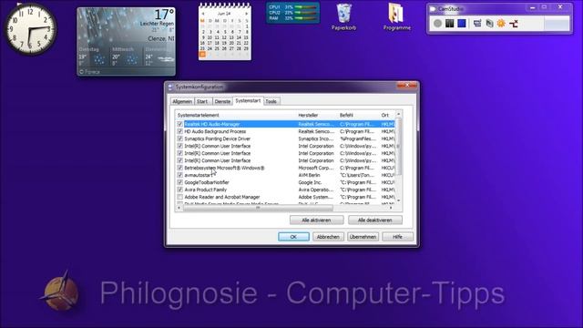Pause the recording in CamStudio
Image resolution: width=583 pixels, height=328 pixels.
[449, 24]
